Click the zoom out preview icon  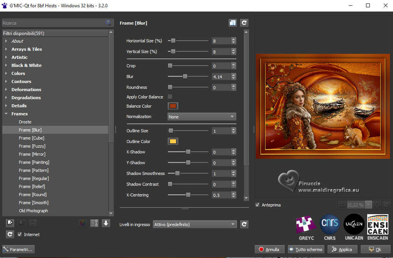click(342, 205)
